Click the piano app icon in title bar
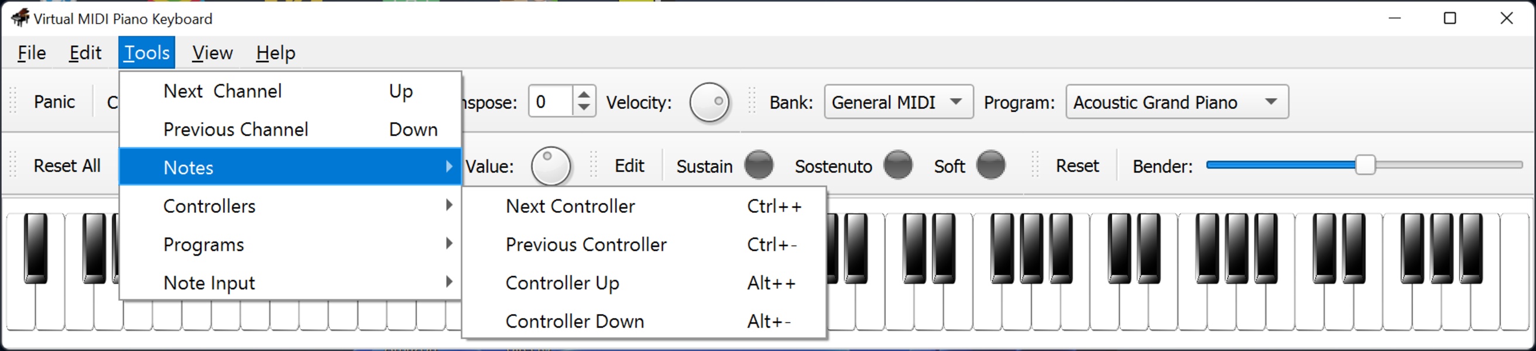Image resolution: width=1536 pixels, height=351 pixels. [20, 18]
